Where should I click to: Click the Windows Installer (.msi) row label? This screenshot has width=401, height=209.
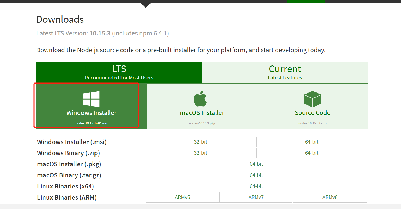pyautogui.click(x=72, y=142)
